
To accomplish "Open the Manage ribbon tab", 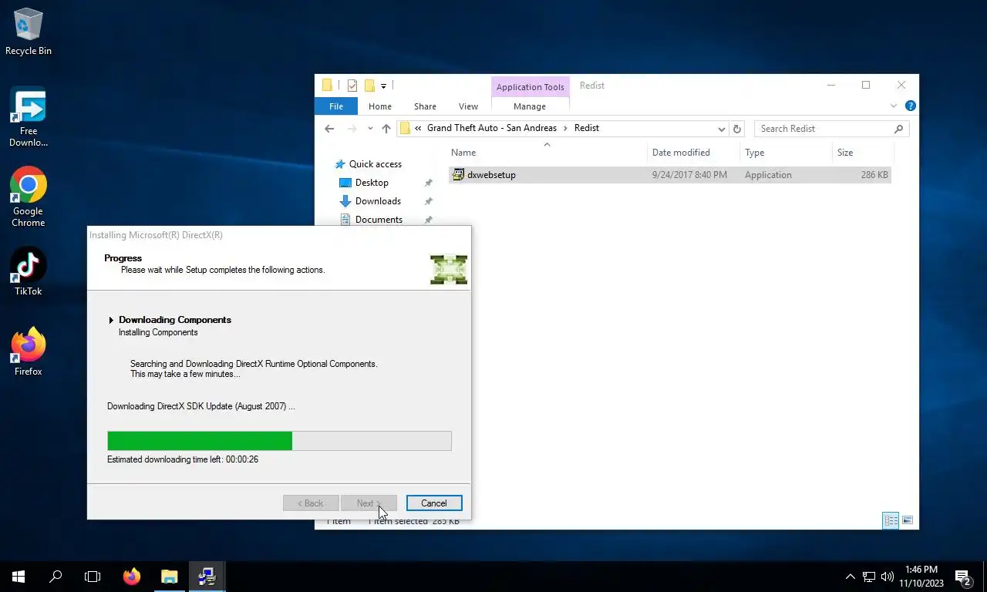I will (530, 106).
